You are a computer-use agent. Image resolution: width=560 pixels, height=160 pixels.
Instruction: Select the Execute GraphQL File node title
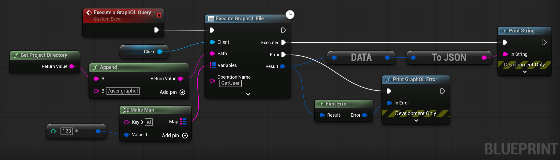point(240,19)
